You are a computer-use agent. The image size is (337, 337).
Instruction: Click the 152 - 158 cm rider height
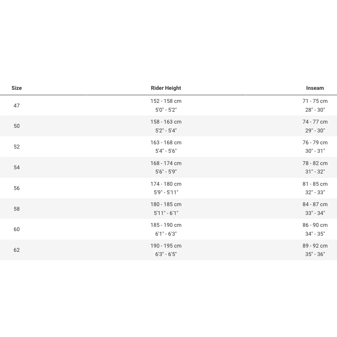[x=166, y=101]
